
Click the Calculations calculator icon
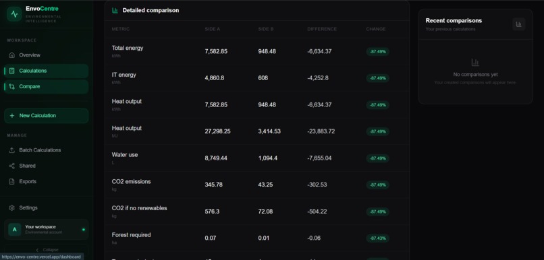click(x=11, y=71)
